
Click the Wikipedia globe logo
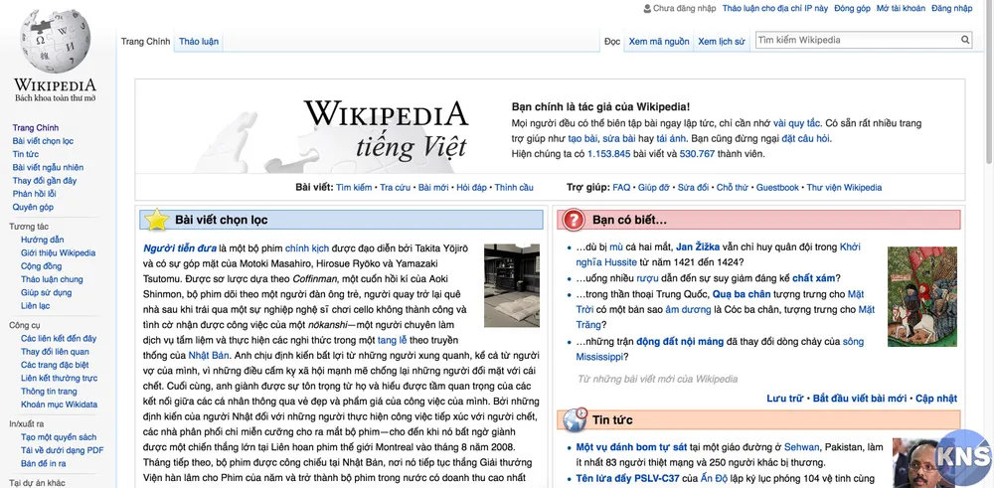(55, 40)
